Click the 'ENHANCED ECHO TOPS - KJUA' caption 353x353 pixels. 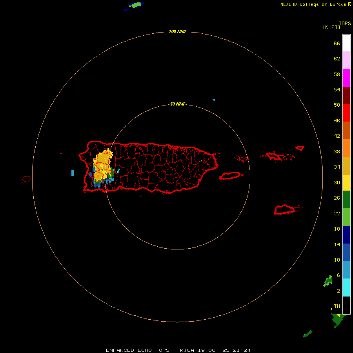click(150, 350)
